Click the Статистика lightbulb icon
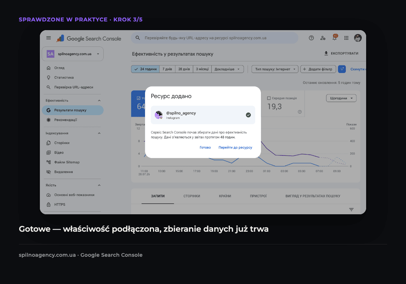Image resolution: width=406 pixels, height=284 pixels. (x=49, y=78)
